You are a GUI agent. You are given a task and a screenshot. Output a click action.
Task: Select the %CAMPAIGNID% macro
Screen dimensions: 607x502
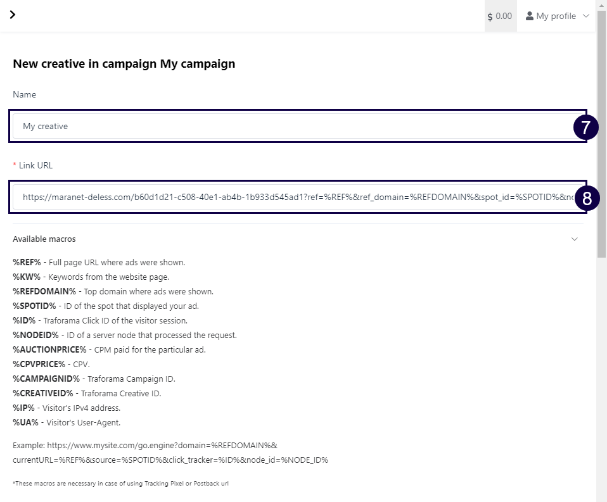[46, 379]
